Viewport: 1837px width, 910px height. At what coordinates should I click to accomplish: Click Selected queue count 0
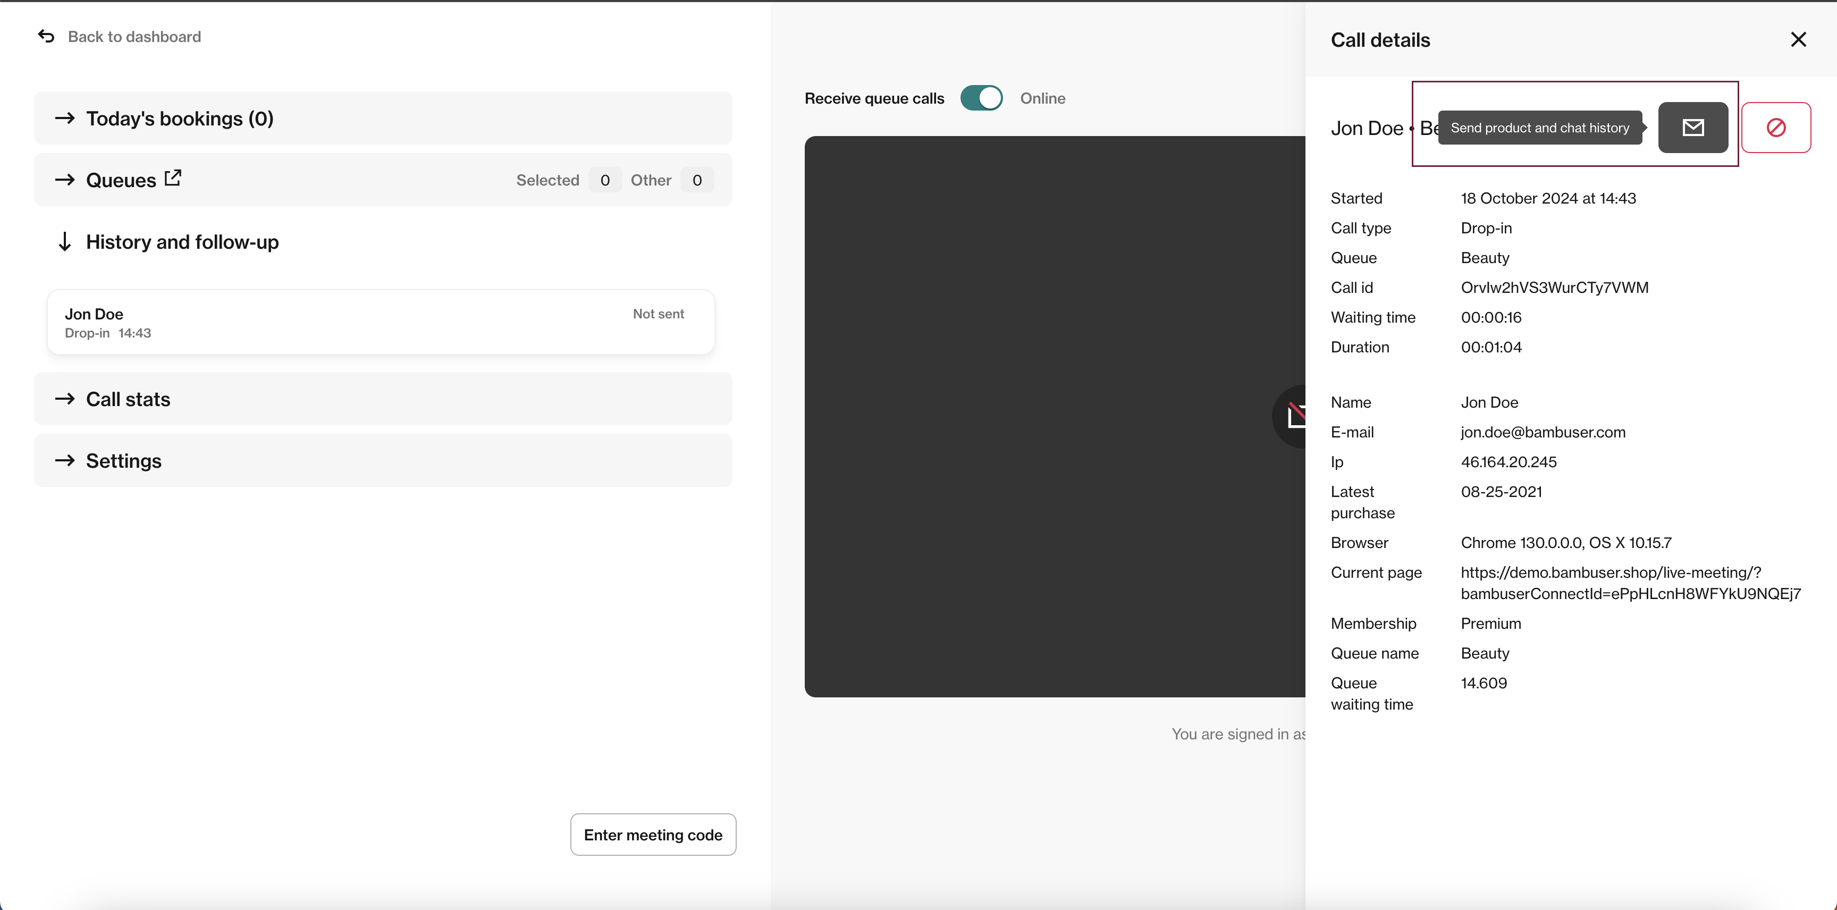pyautogui.click(x=605, y=180)
